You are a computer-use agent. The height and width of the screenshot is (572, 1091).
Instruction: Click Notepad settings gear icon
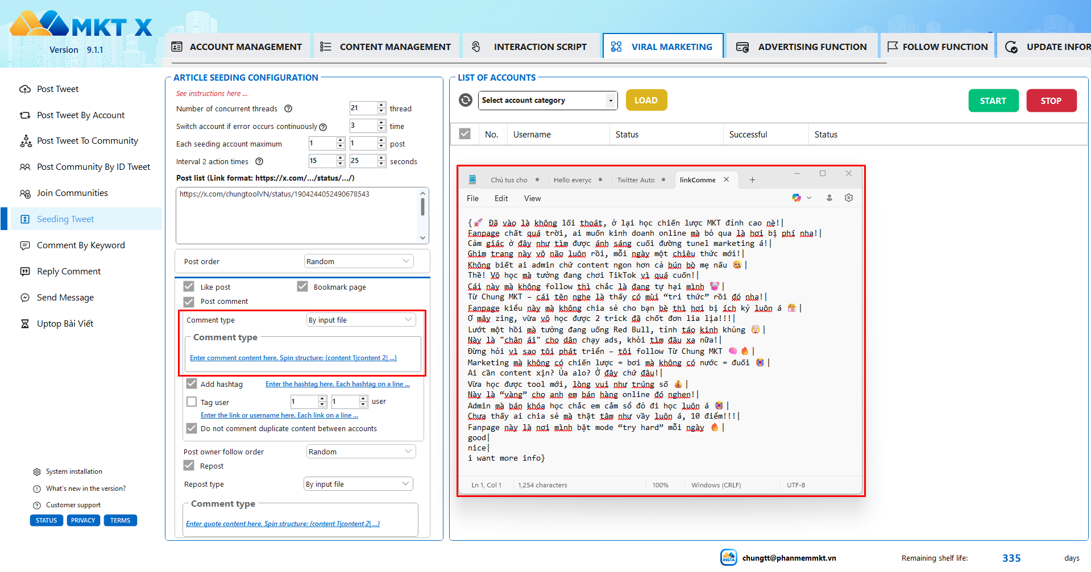click(849, 198)
